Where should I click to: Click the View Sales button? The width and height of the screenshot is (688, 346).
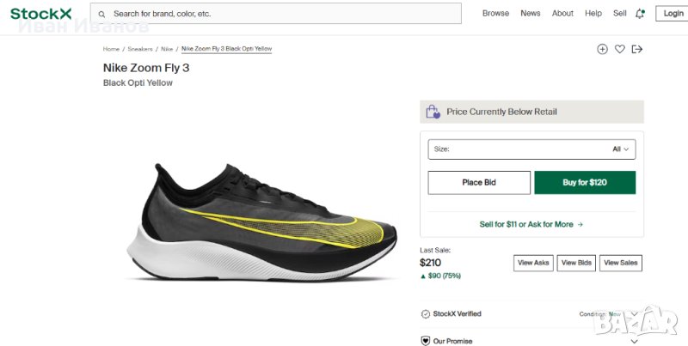point(621,263)
